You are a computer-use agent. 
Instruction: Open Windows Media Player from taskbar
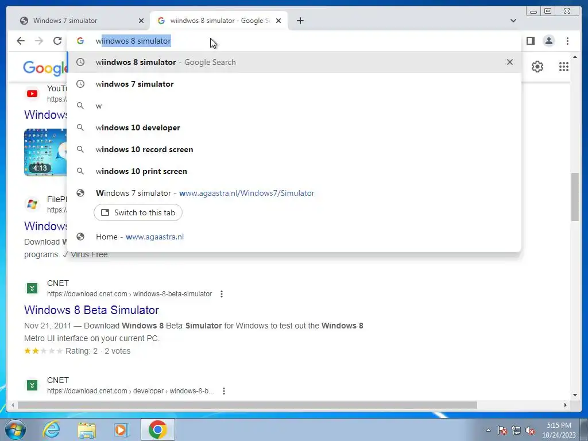point(121,430)
